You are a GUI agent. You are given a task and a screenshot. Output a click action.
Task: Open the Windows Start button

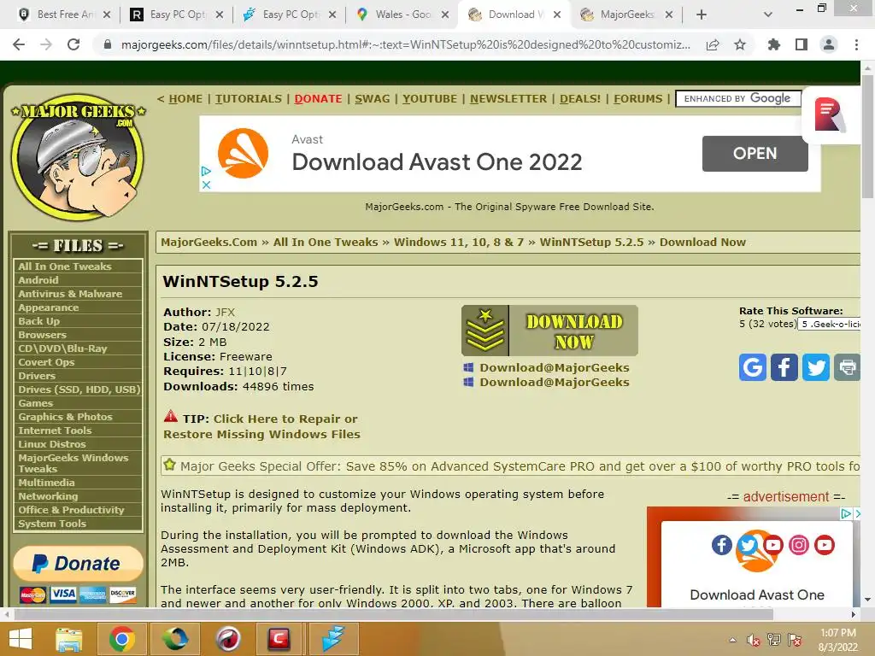21,639
